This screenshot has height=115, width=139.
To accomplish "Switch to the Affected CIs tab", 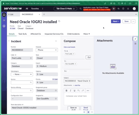I will click(36, 34).
